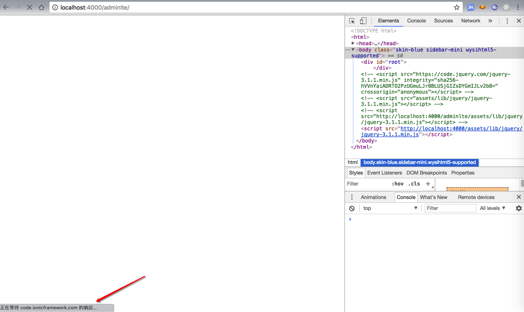524x312 pixels.
Task: Show more DevTools tabs chevron
Action: click(x=490, y=21)
